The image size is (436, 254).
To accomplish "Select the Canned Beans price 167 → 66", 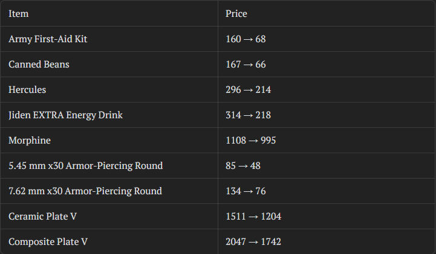I will pyautogui.click(x=246, y=64).
